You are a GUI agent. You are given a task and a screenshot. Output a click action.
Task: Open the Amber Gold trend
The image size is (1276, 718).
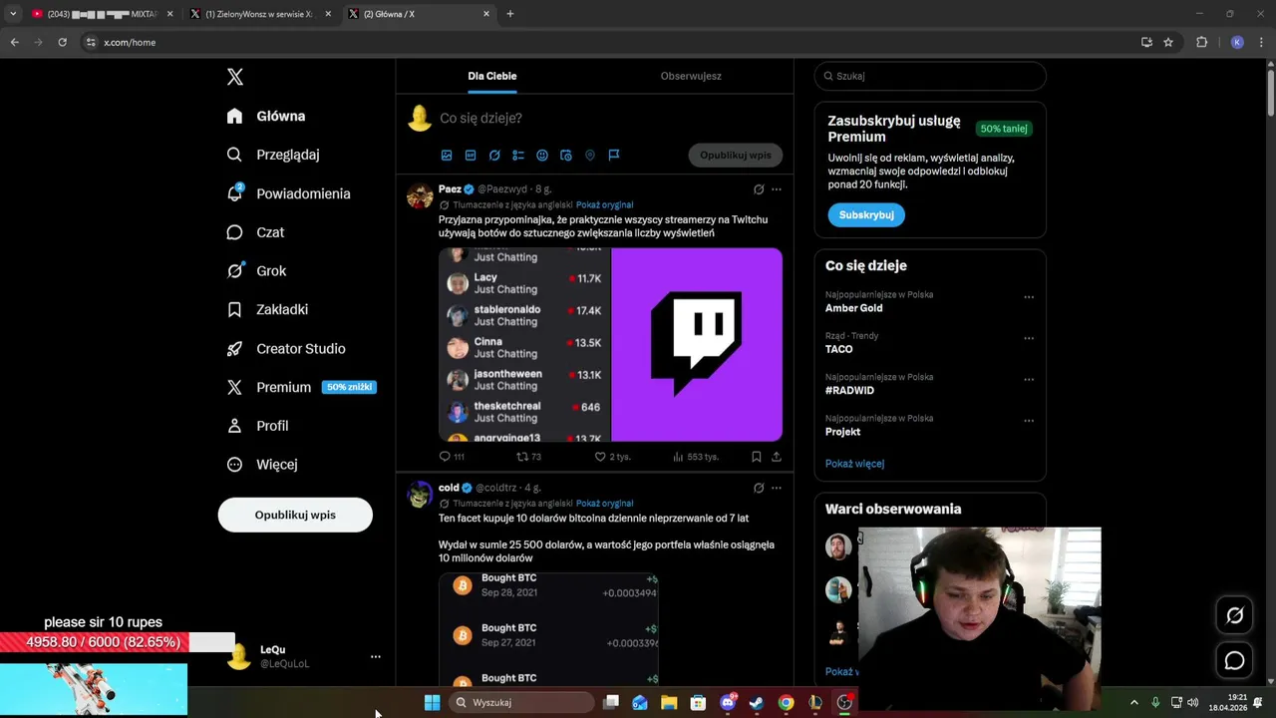point(853,308)
